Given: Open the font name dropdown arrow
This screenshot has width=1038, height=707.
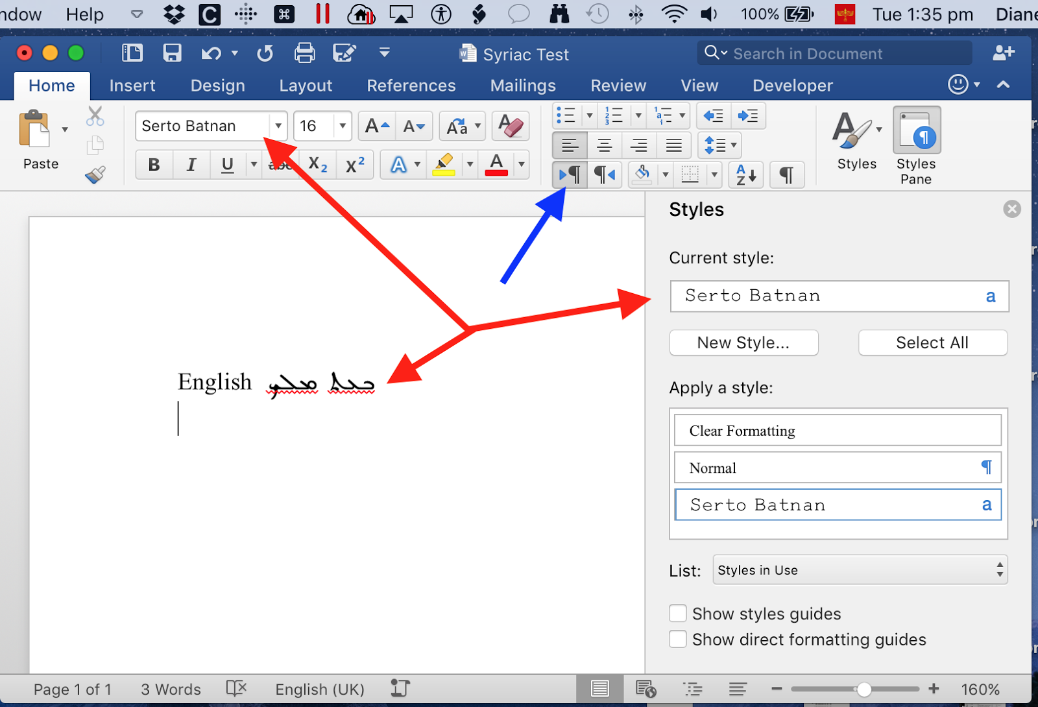Looking at the screenshot, I should click(278, 126).
